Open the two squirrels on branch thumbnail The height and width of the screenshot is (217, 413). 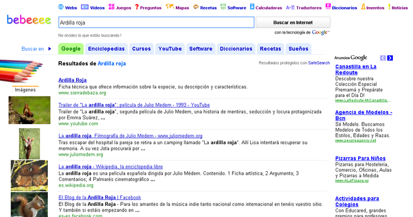coord(29,176)
